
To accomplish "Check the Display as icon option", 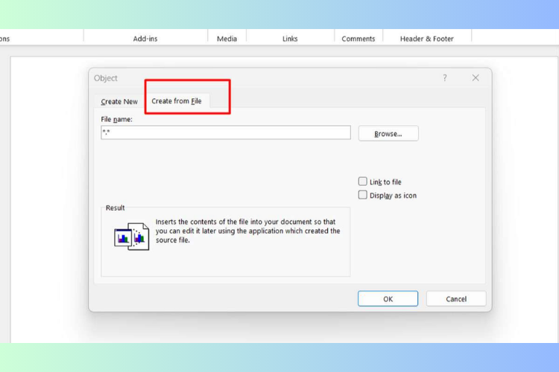I will [x=362, y=195].
